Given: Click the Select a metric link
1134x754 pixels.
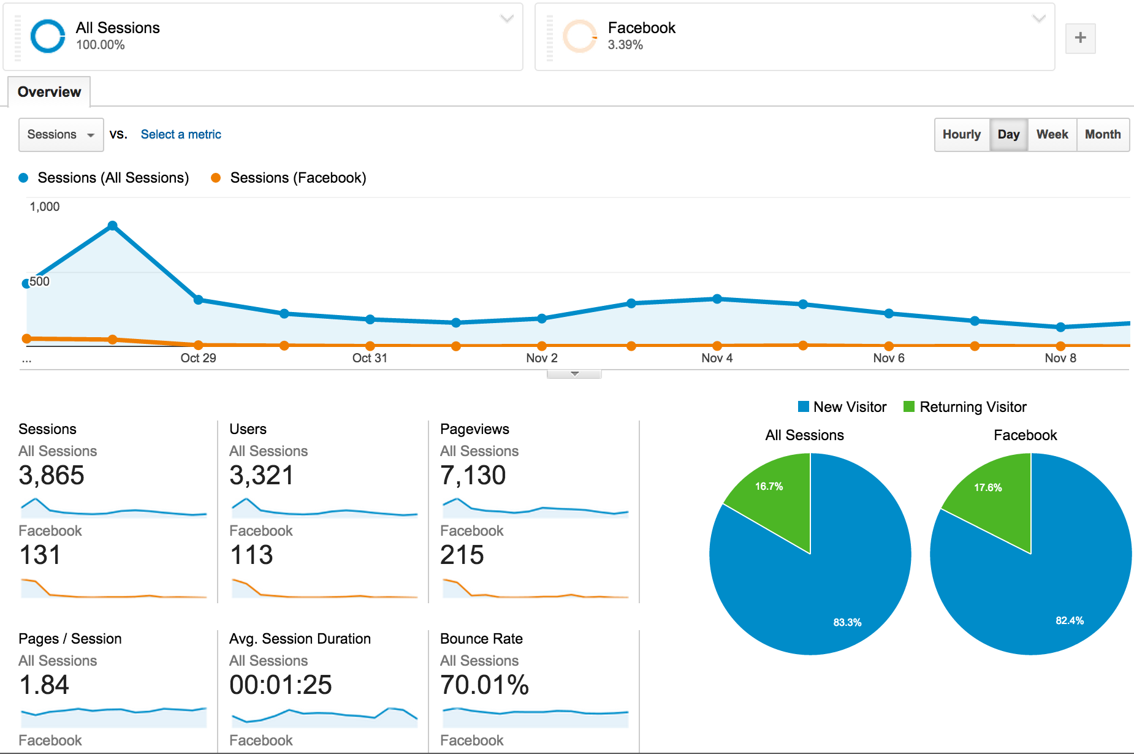Looking at the screenshot, I should [x=180, y=134].
